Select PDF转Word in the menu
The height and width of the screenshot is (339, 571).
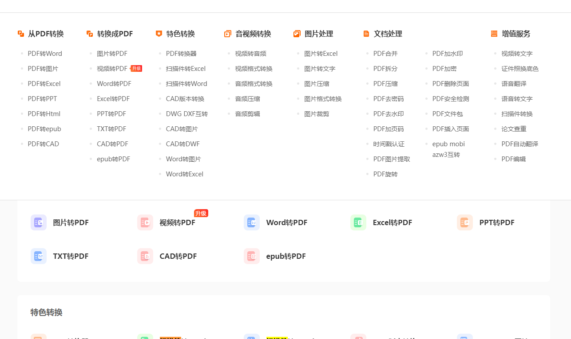(x=45, y=54)
